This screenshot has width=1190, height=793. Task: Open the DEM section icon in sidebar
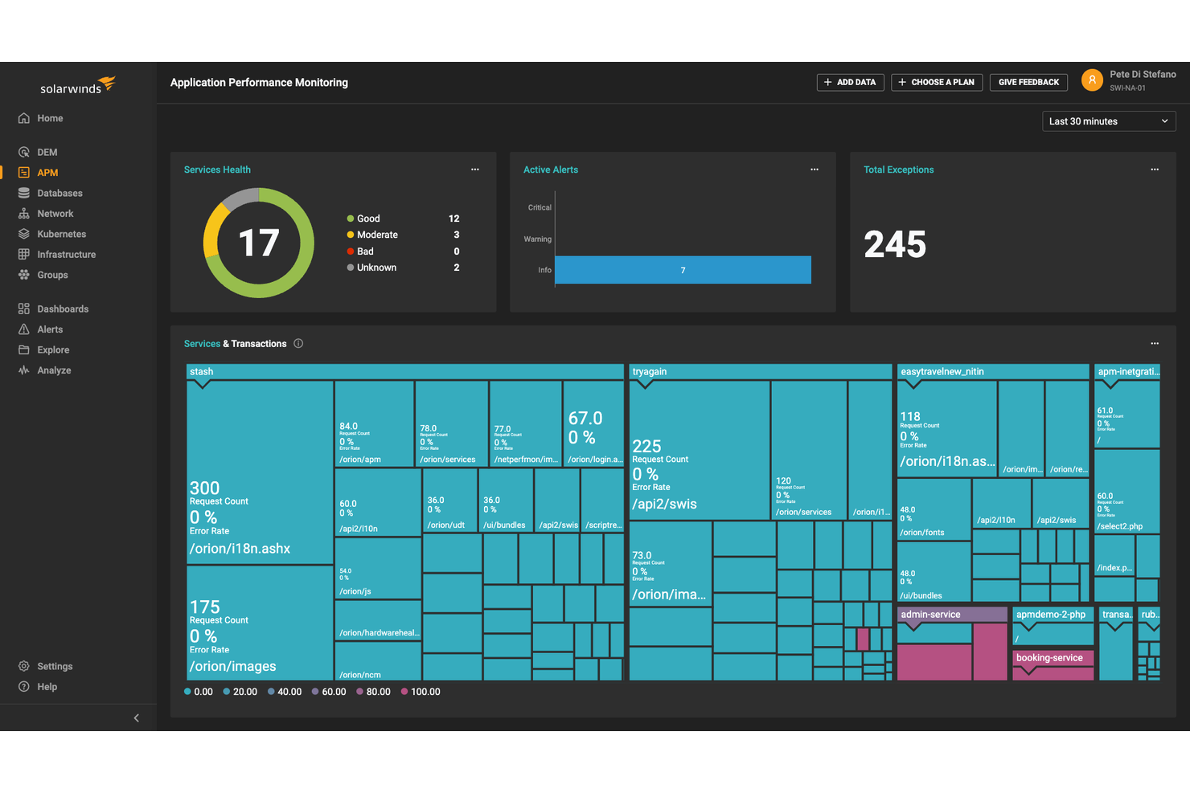click(x=24, y=151)
